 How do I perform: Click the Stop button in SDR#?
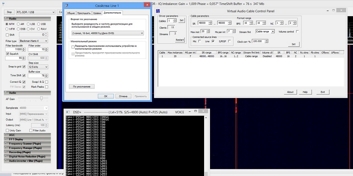9,12
